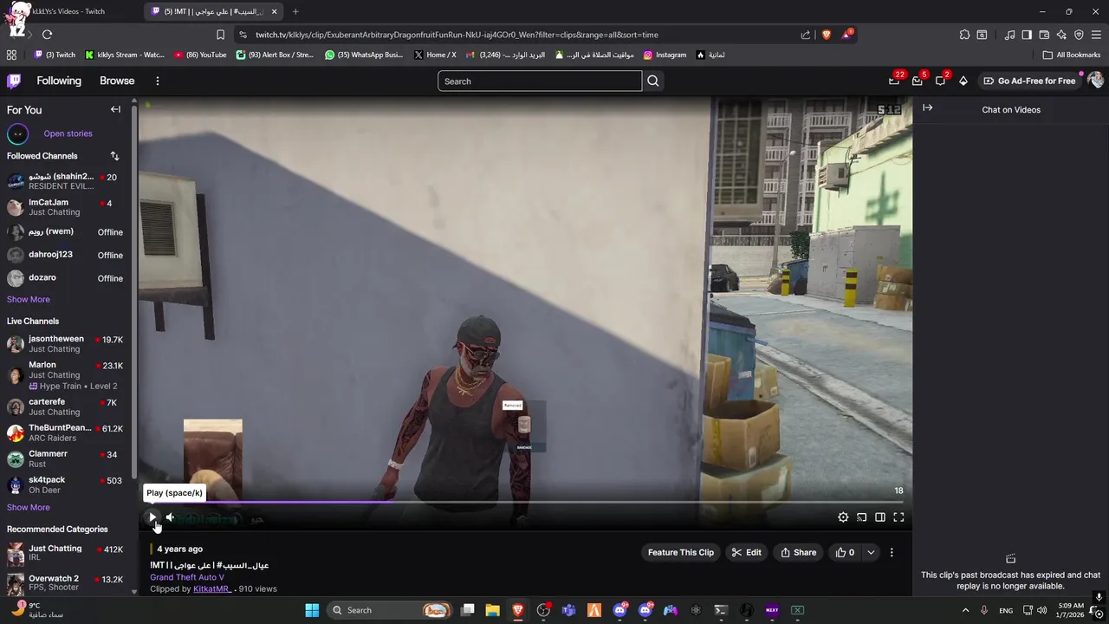Open Overwatch 2 recommended category

[65, 582]
